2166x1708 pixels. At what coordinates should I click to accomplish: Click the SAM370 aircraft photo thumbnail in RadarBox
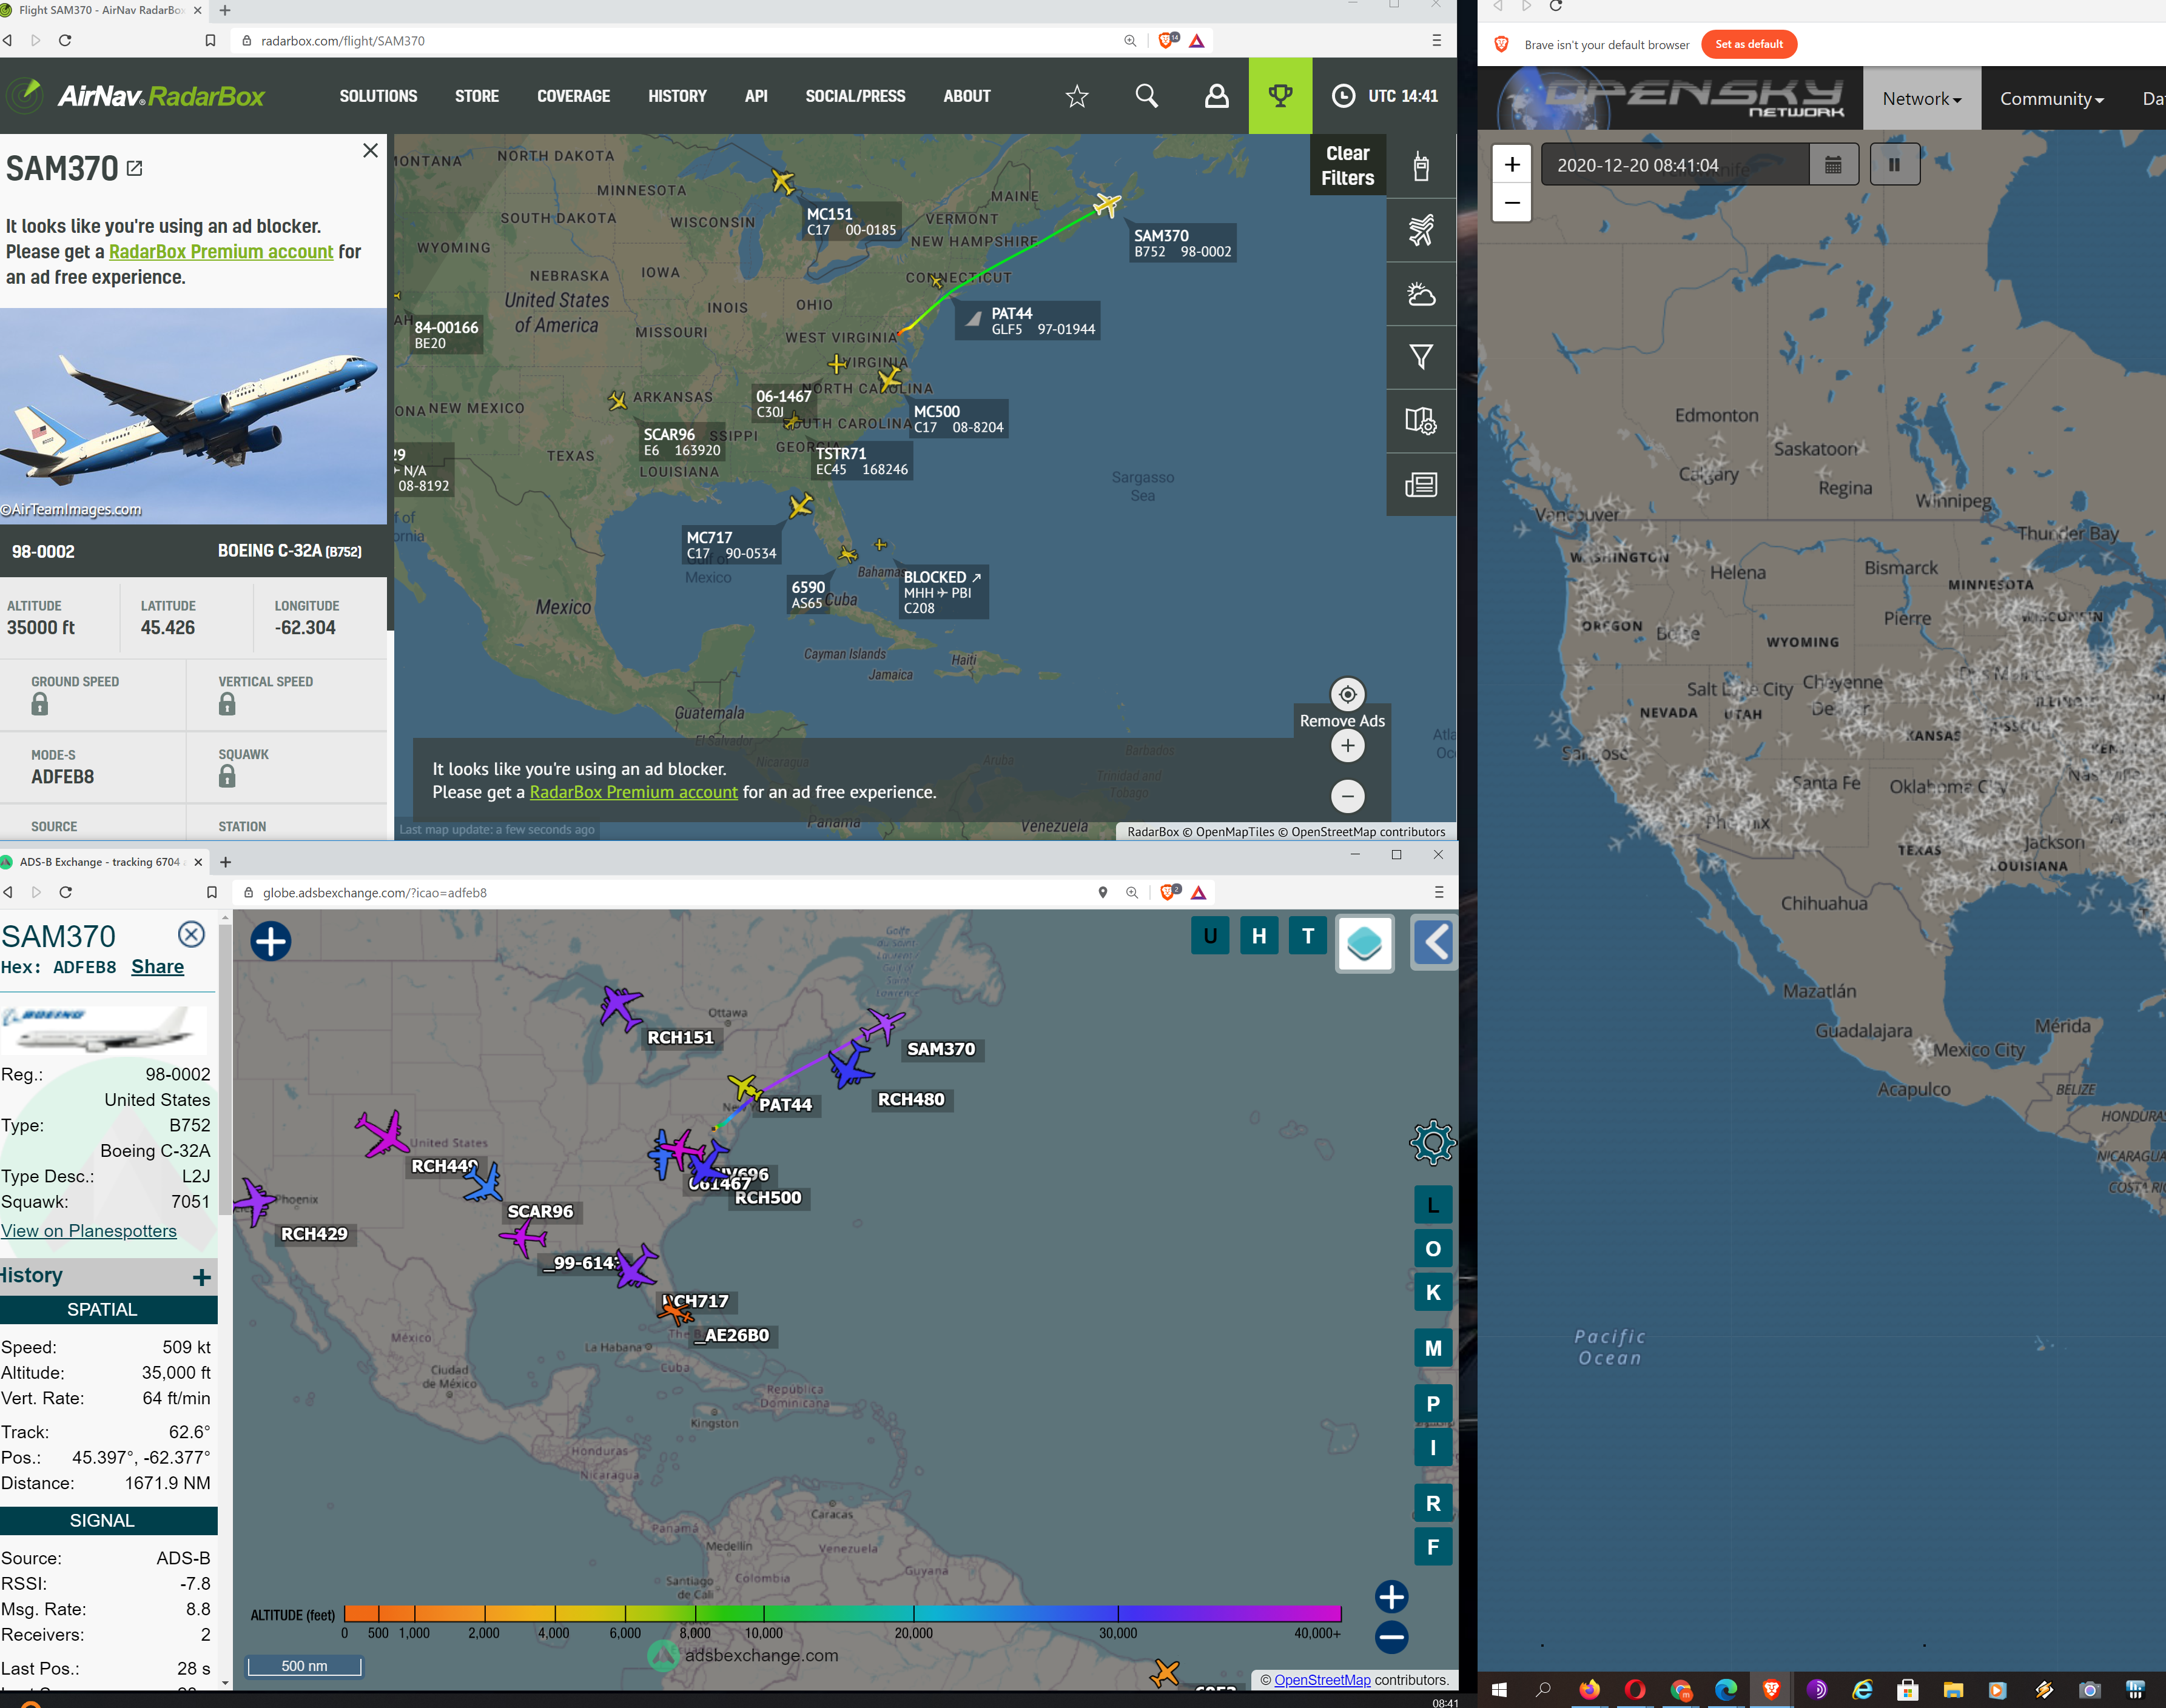[193, 416]
